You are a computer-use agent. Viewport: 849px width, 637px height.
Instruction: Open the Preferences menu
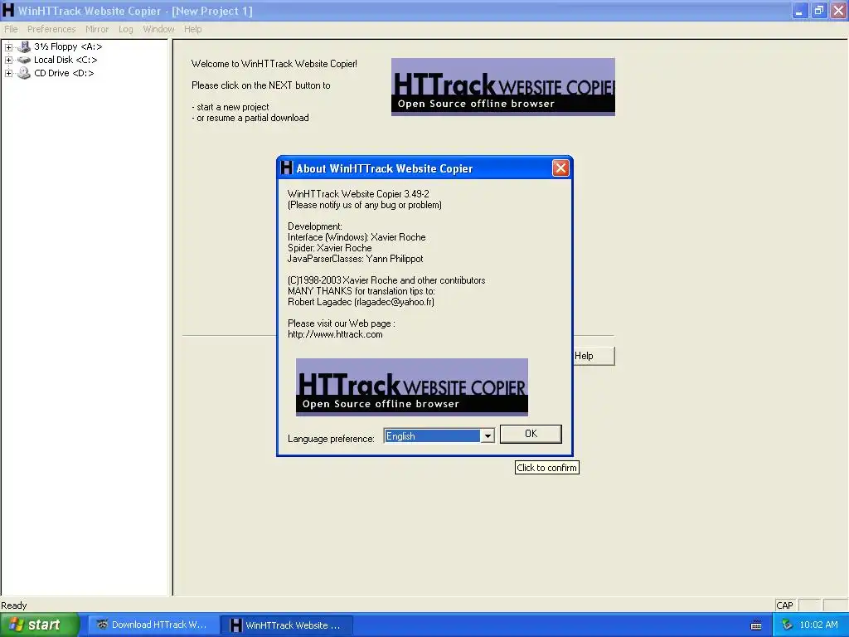51,29
